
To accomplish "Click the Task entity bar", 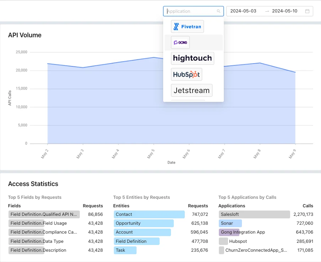I will (125, 250).
